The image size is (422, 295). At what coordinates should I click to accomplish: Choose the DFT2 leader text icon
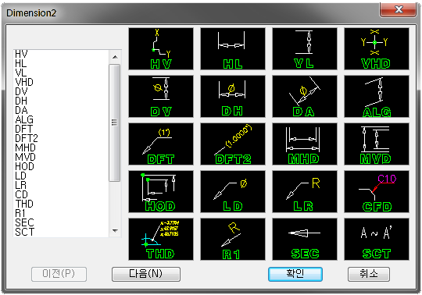(x=233, y=144)
